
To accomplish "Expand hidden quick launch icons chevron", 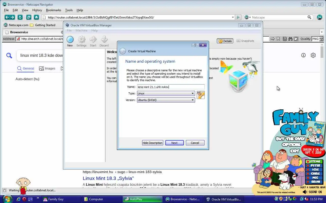I will pos(38,198).
